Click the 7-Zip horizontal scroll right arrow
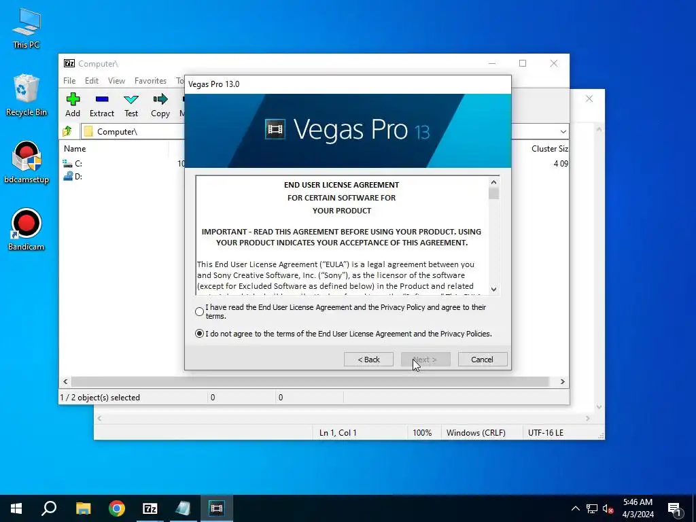The height and width of the screenshot is (522, 696). [x=562, y=382]
